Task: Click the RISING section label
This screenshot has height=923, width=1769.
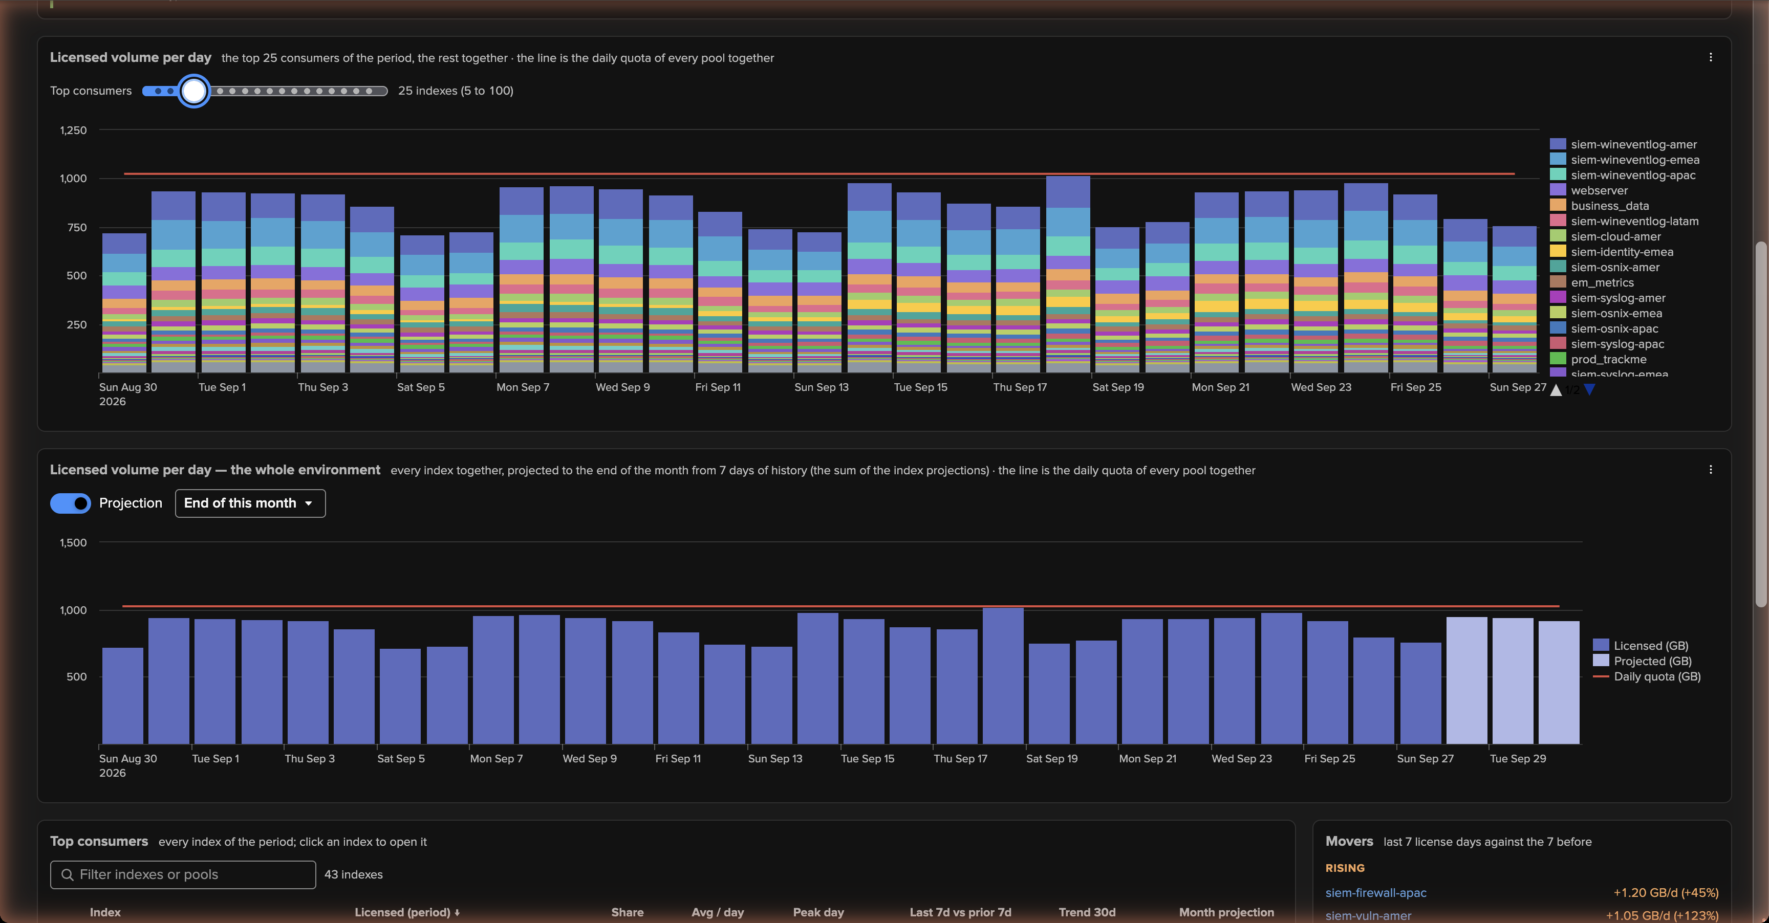Action: tap(1345, 868)
